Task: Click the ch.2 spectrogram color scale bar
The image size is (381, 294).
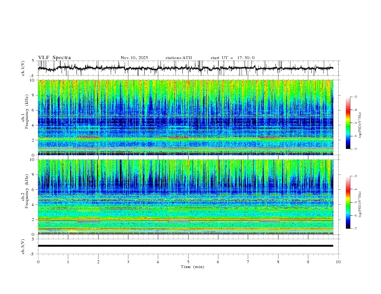Action: pyautogui.click(x=348, y=202)
